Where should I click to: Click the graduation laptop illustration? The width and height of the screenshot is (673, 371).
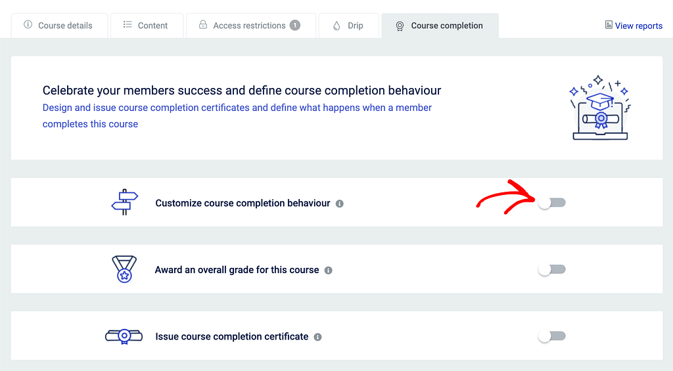[x=600, y=107]
